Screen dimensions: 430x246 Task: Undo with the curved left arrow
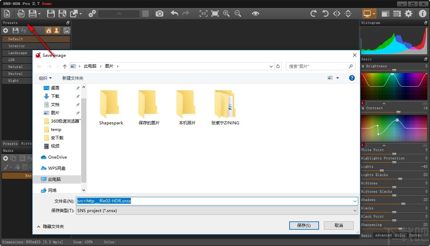(x=174, y=14)
